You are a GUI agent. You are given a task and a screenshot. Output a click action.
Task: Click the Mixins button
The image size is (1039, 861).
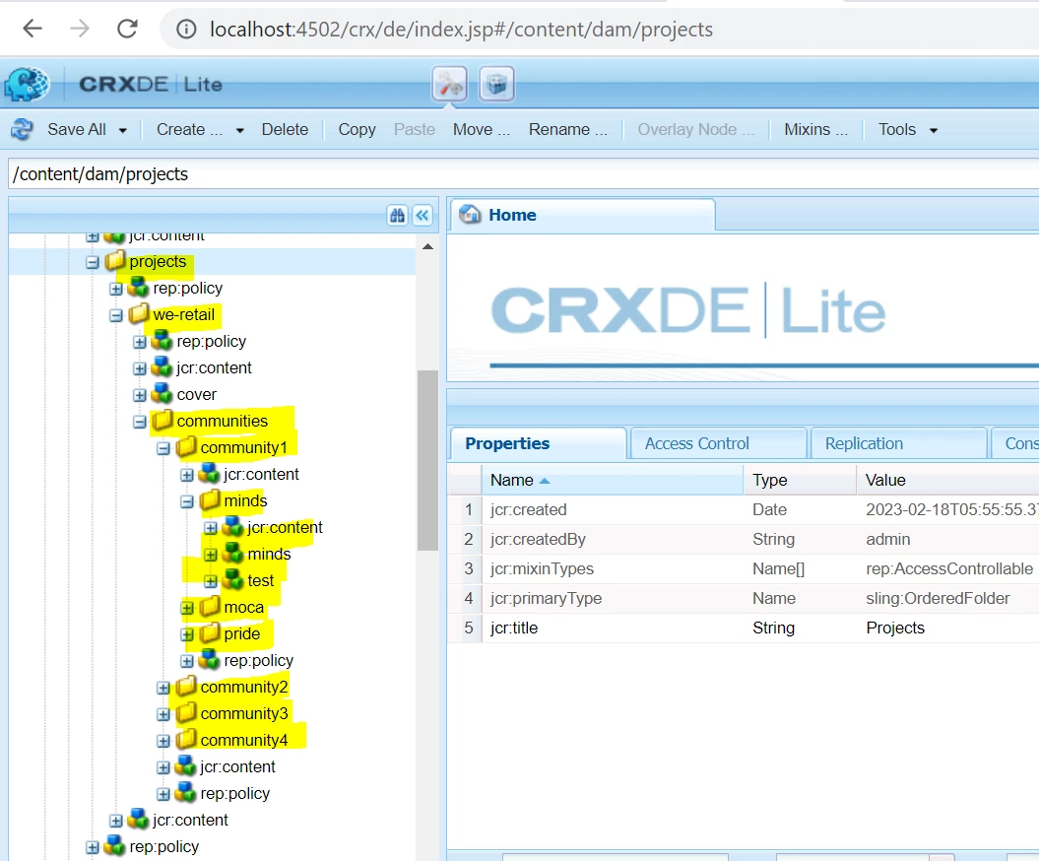click(815, 129)
